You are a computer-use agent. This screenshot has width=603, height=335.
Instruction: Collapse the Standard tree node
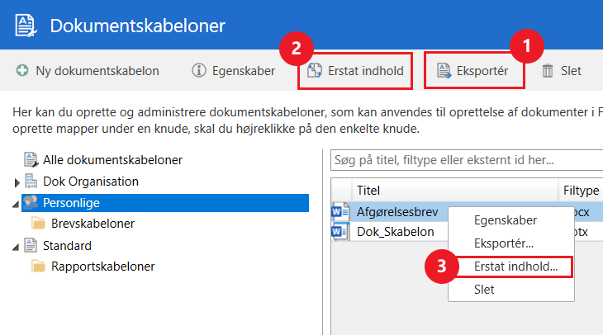[x=17, y=246]
